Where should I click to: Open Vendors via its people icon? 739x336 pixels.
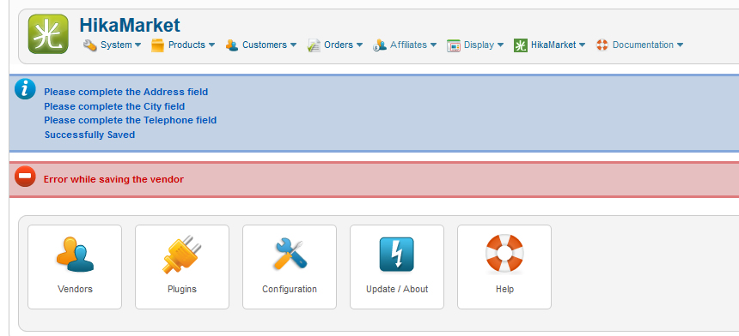tap(75, 255)
